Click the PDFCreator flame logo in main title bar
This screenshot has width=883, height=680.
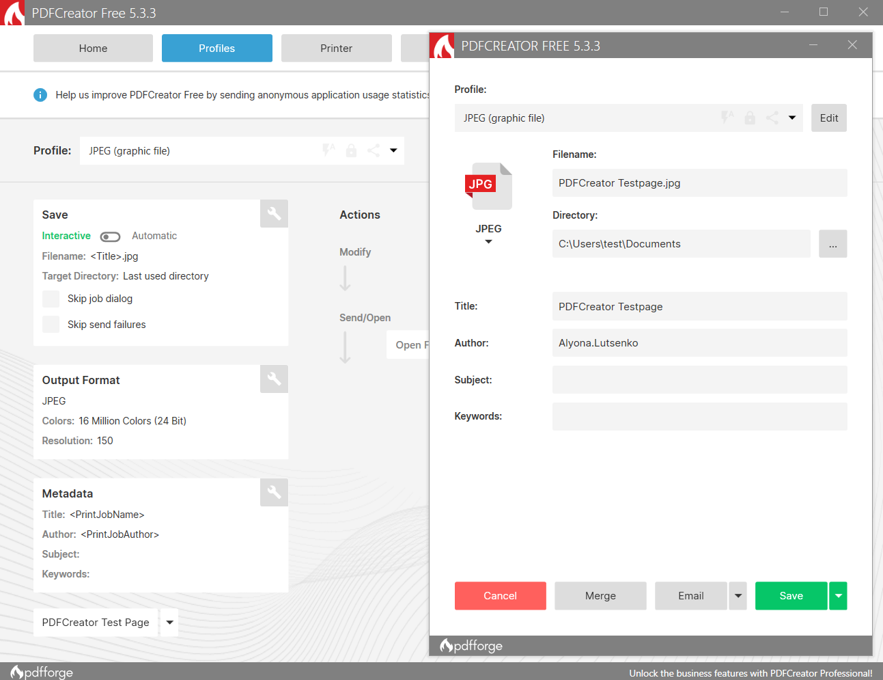12,13
